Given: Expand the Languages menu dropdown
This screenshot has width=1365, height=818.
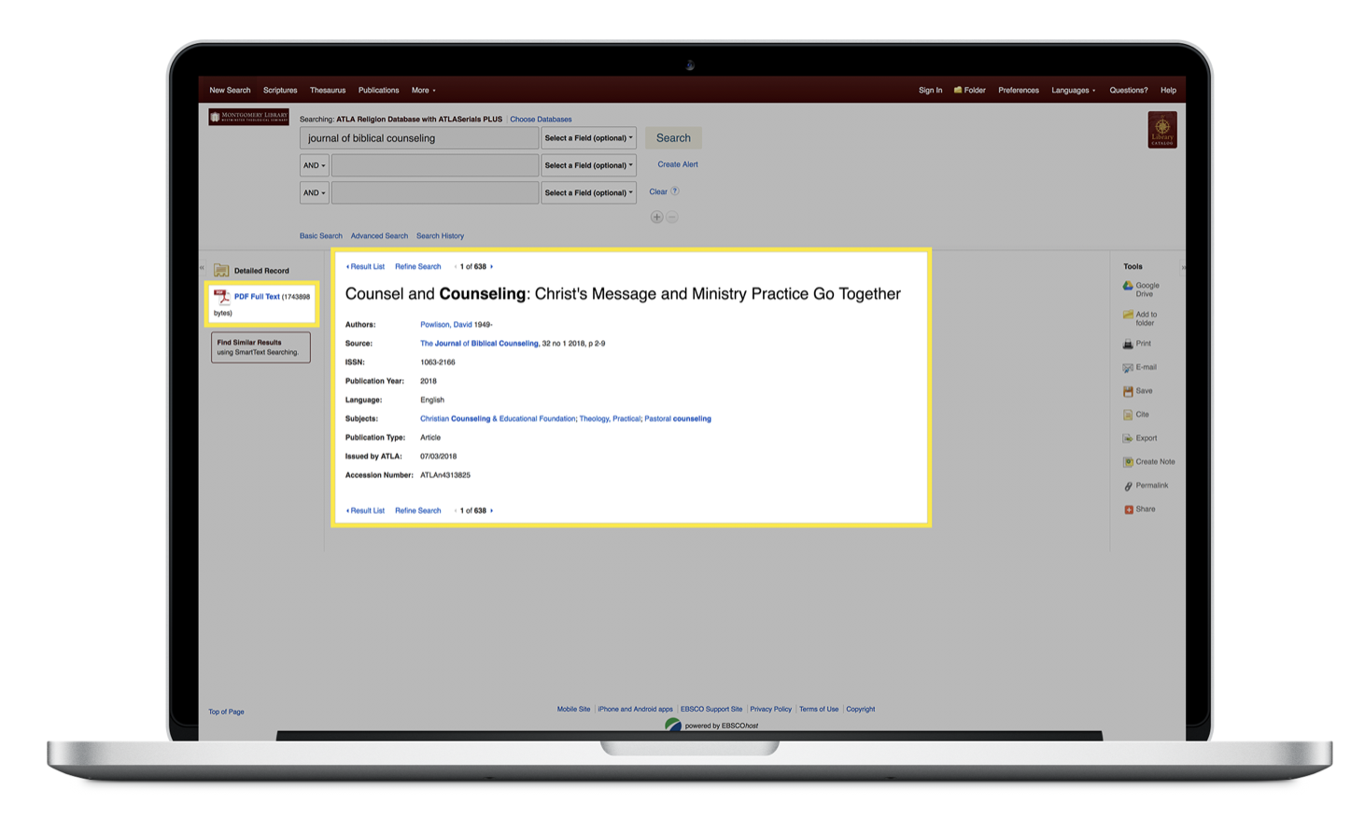Looking at the screenshot, I should coord(1073,91).
